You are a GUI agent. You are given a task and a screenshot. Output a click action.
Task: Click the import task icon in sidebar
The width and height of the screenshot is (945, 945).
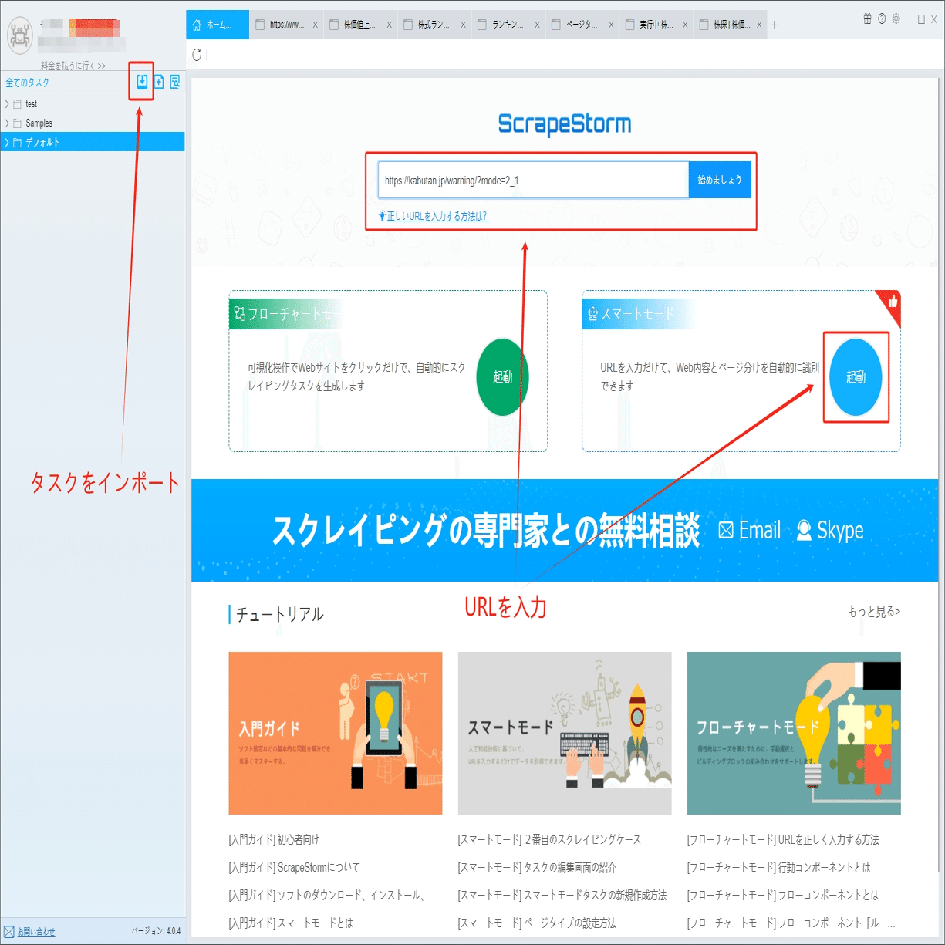142,82
